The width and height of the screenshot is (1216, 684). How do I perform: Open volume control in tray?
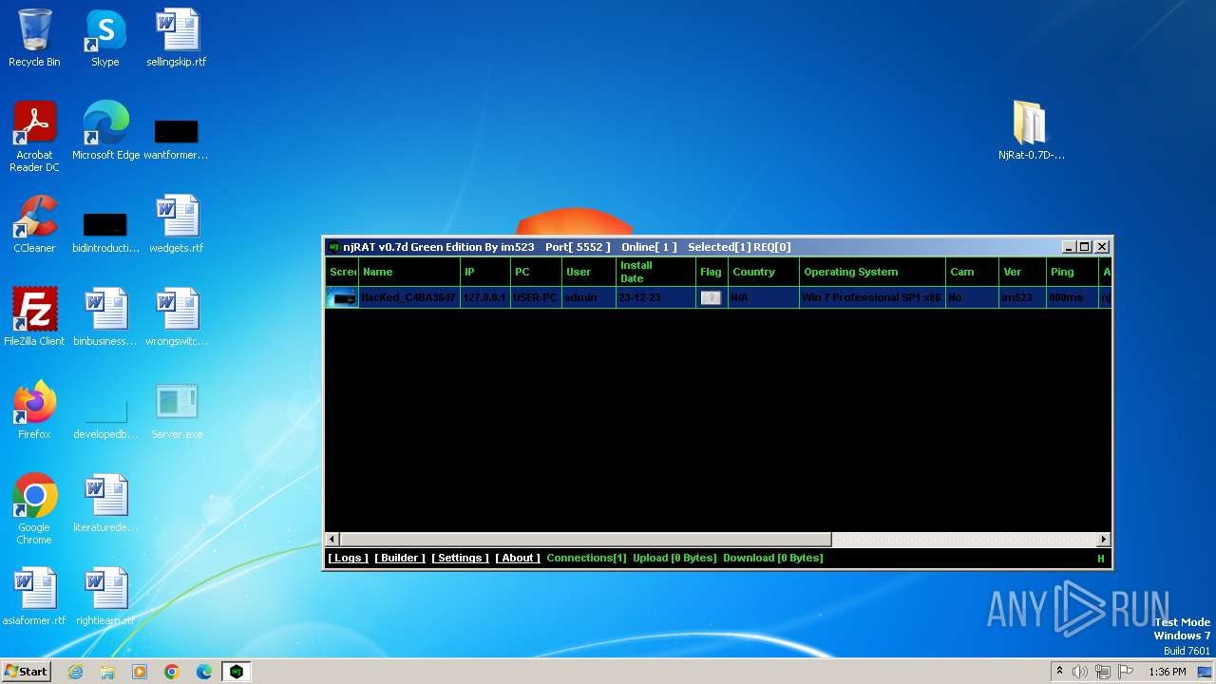(x=1080, y=672)
